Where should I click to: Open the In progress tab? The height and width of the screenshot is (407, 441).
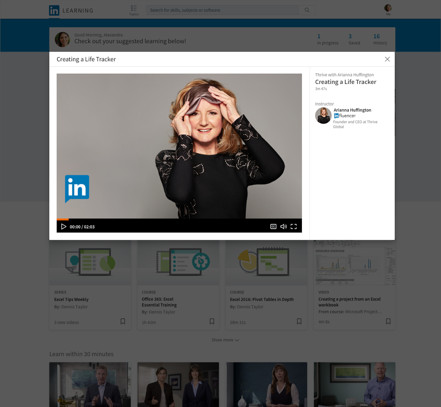point(328,39)
